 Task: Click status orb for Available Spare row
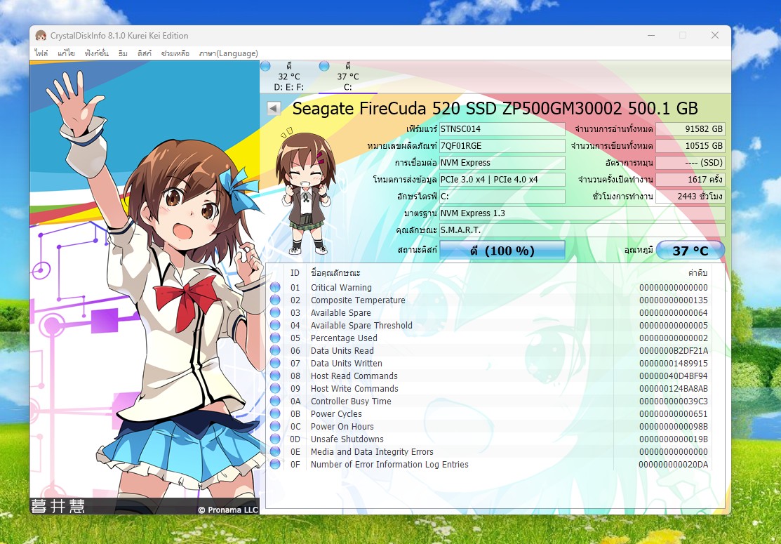click(275, 313)
